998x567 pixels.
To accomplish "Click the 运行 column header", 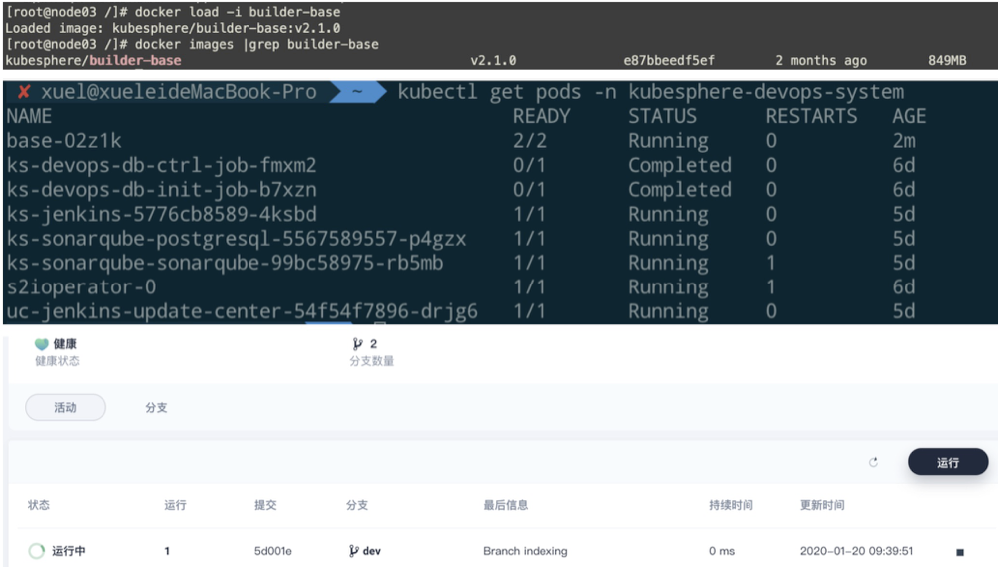I will click(175, 505).
